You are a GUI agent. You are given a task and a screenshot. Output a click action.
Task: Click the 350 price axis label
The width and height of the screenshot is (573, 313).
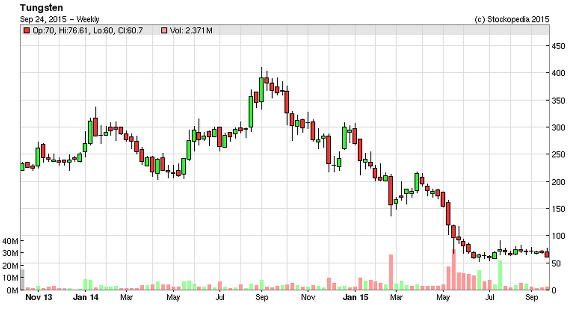pyautogui.click(x=558, y=101)
